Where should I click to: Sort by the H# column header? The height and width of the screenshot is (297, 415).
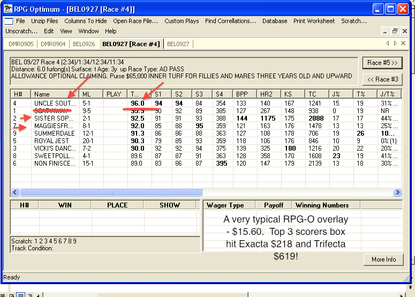[x=21, y=94]
